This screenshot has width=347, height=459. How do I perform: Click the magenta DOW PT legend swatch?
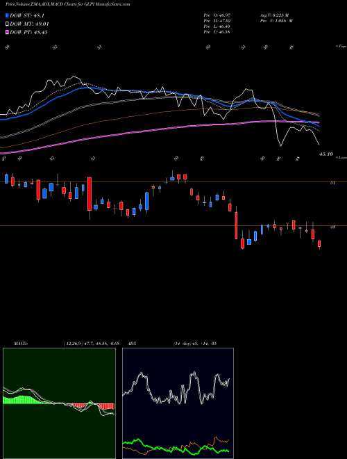[8, 32]
